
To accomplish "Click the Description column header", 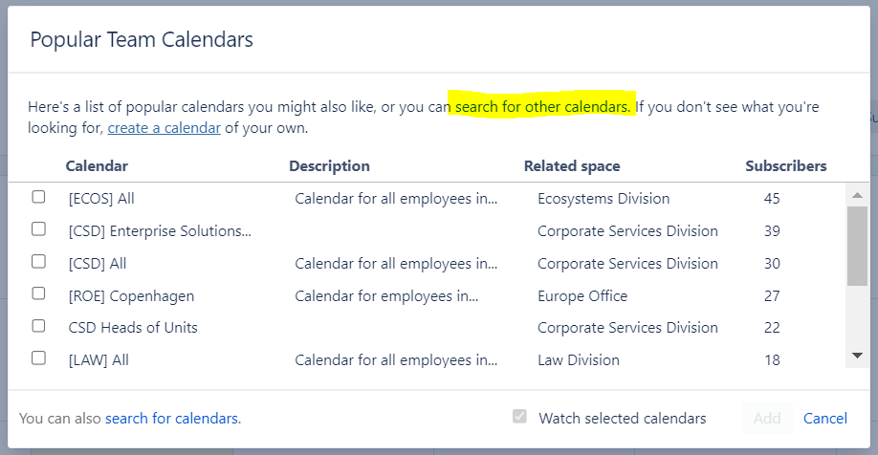I will point(329,166).
